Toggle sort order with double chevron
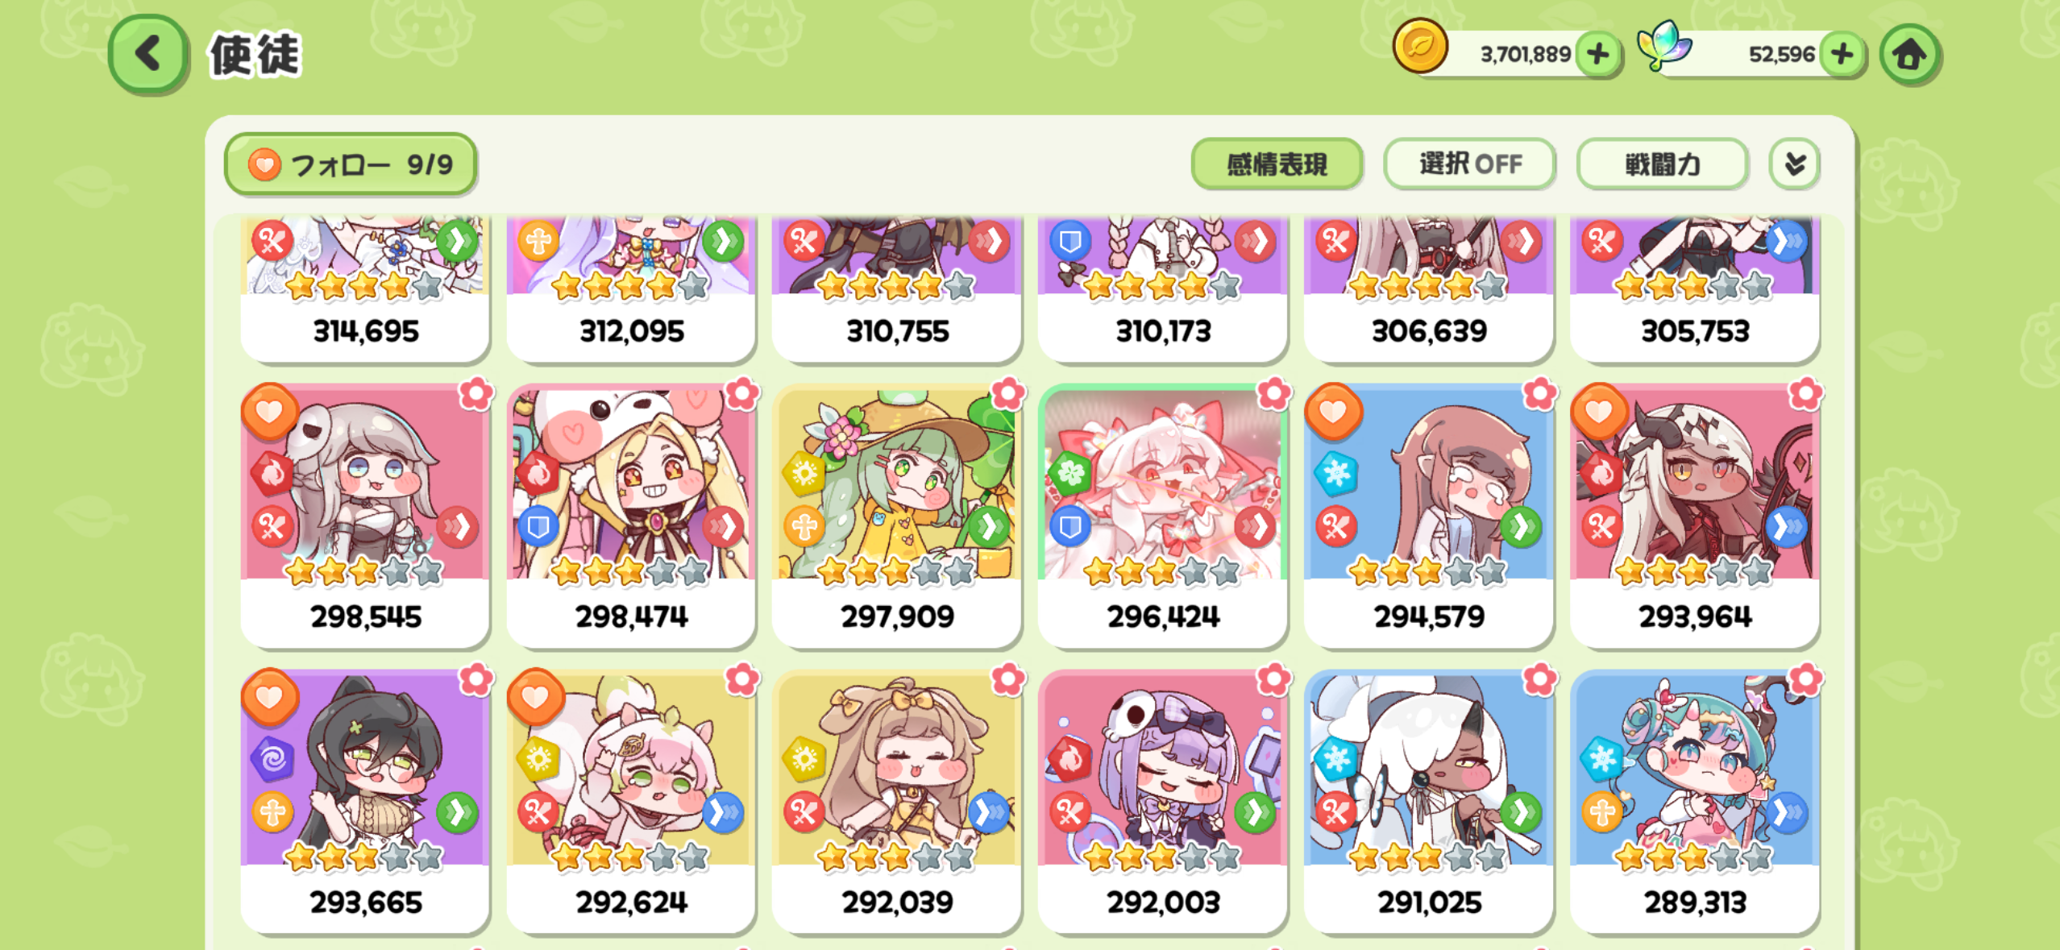This screenshot has height=950, width=2060. pyautogui.click(x=1795, y=164)
